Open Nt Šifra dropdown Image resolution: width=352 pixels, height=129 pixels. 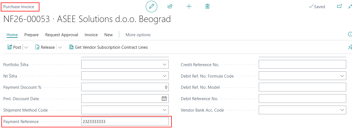pyautogui.click(x=164, y=76)
